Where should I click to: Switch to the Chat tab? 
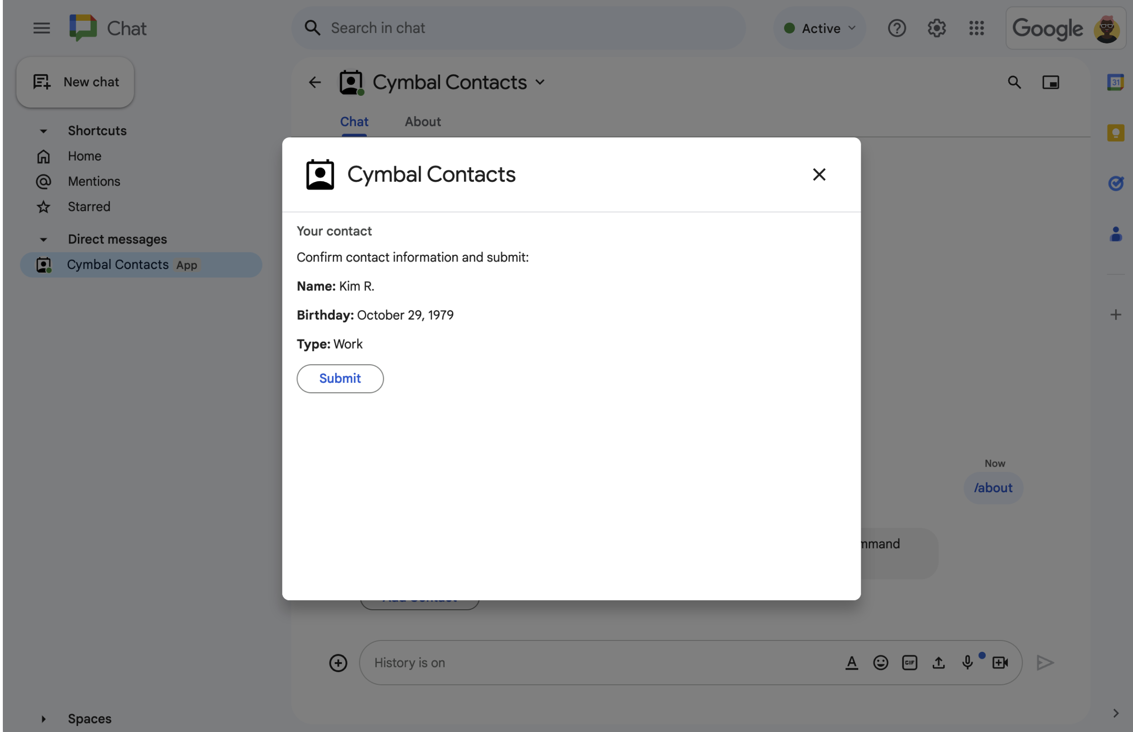(354, 122)
